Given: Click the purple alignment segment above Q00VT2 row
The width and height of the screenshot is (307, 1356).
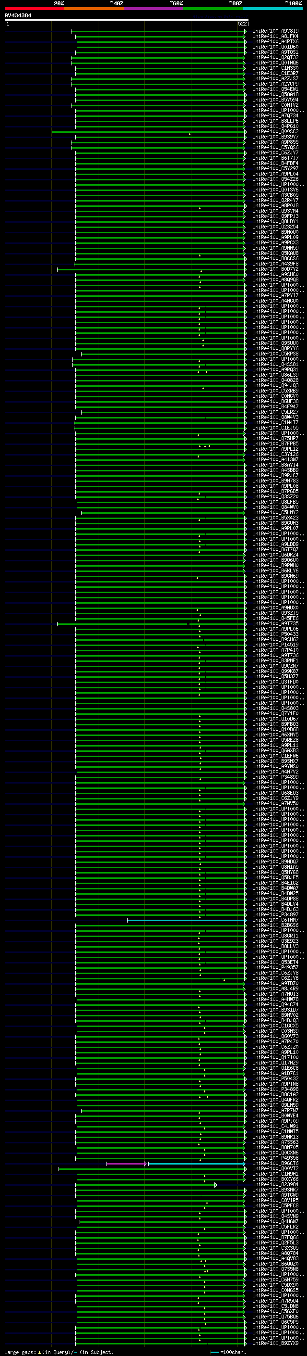Looking at the screenshot, I should (126, 1163).
